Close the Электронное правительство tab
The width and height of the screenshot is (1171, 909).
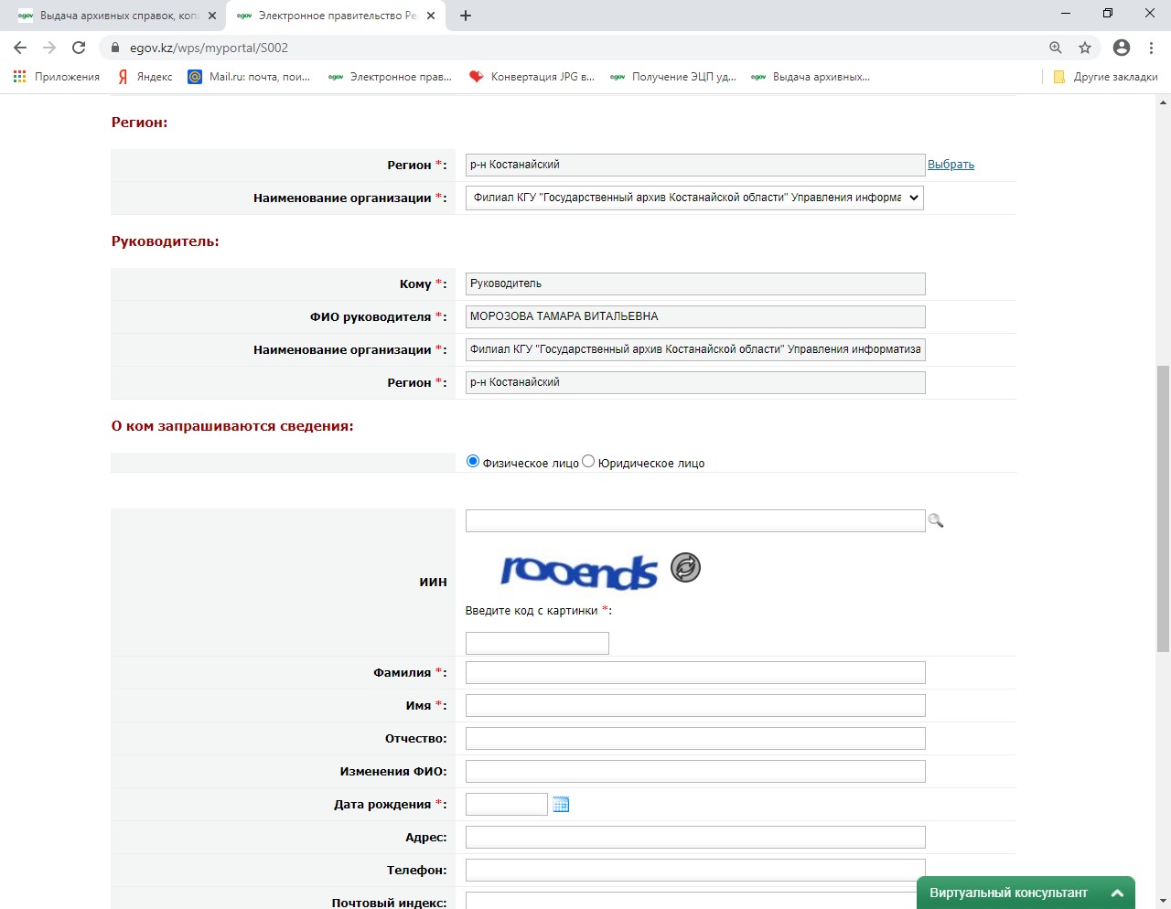pos(431,16)
